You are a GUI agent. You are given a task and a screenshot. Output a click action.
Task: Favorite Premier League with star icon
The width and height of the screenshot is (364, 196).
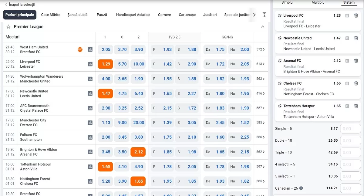coord(8,27)
